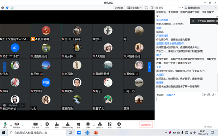This screenshot has width=218, height=136.
Task: Start recording the meeting
Action: click(x=88, y=125)
